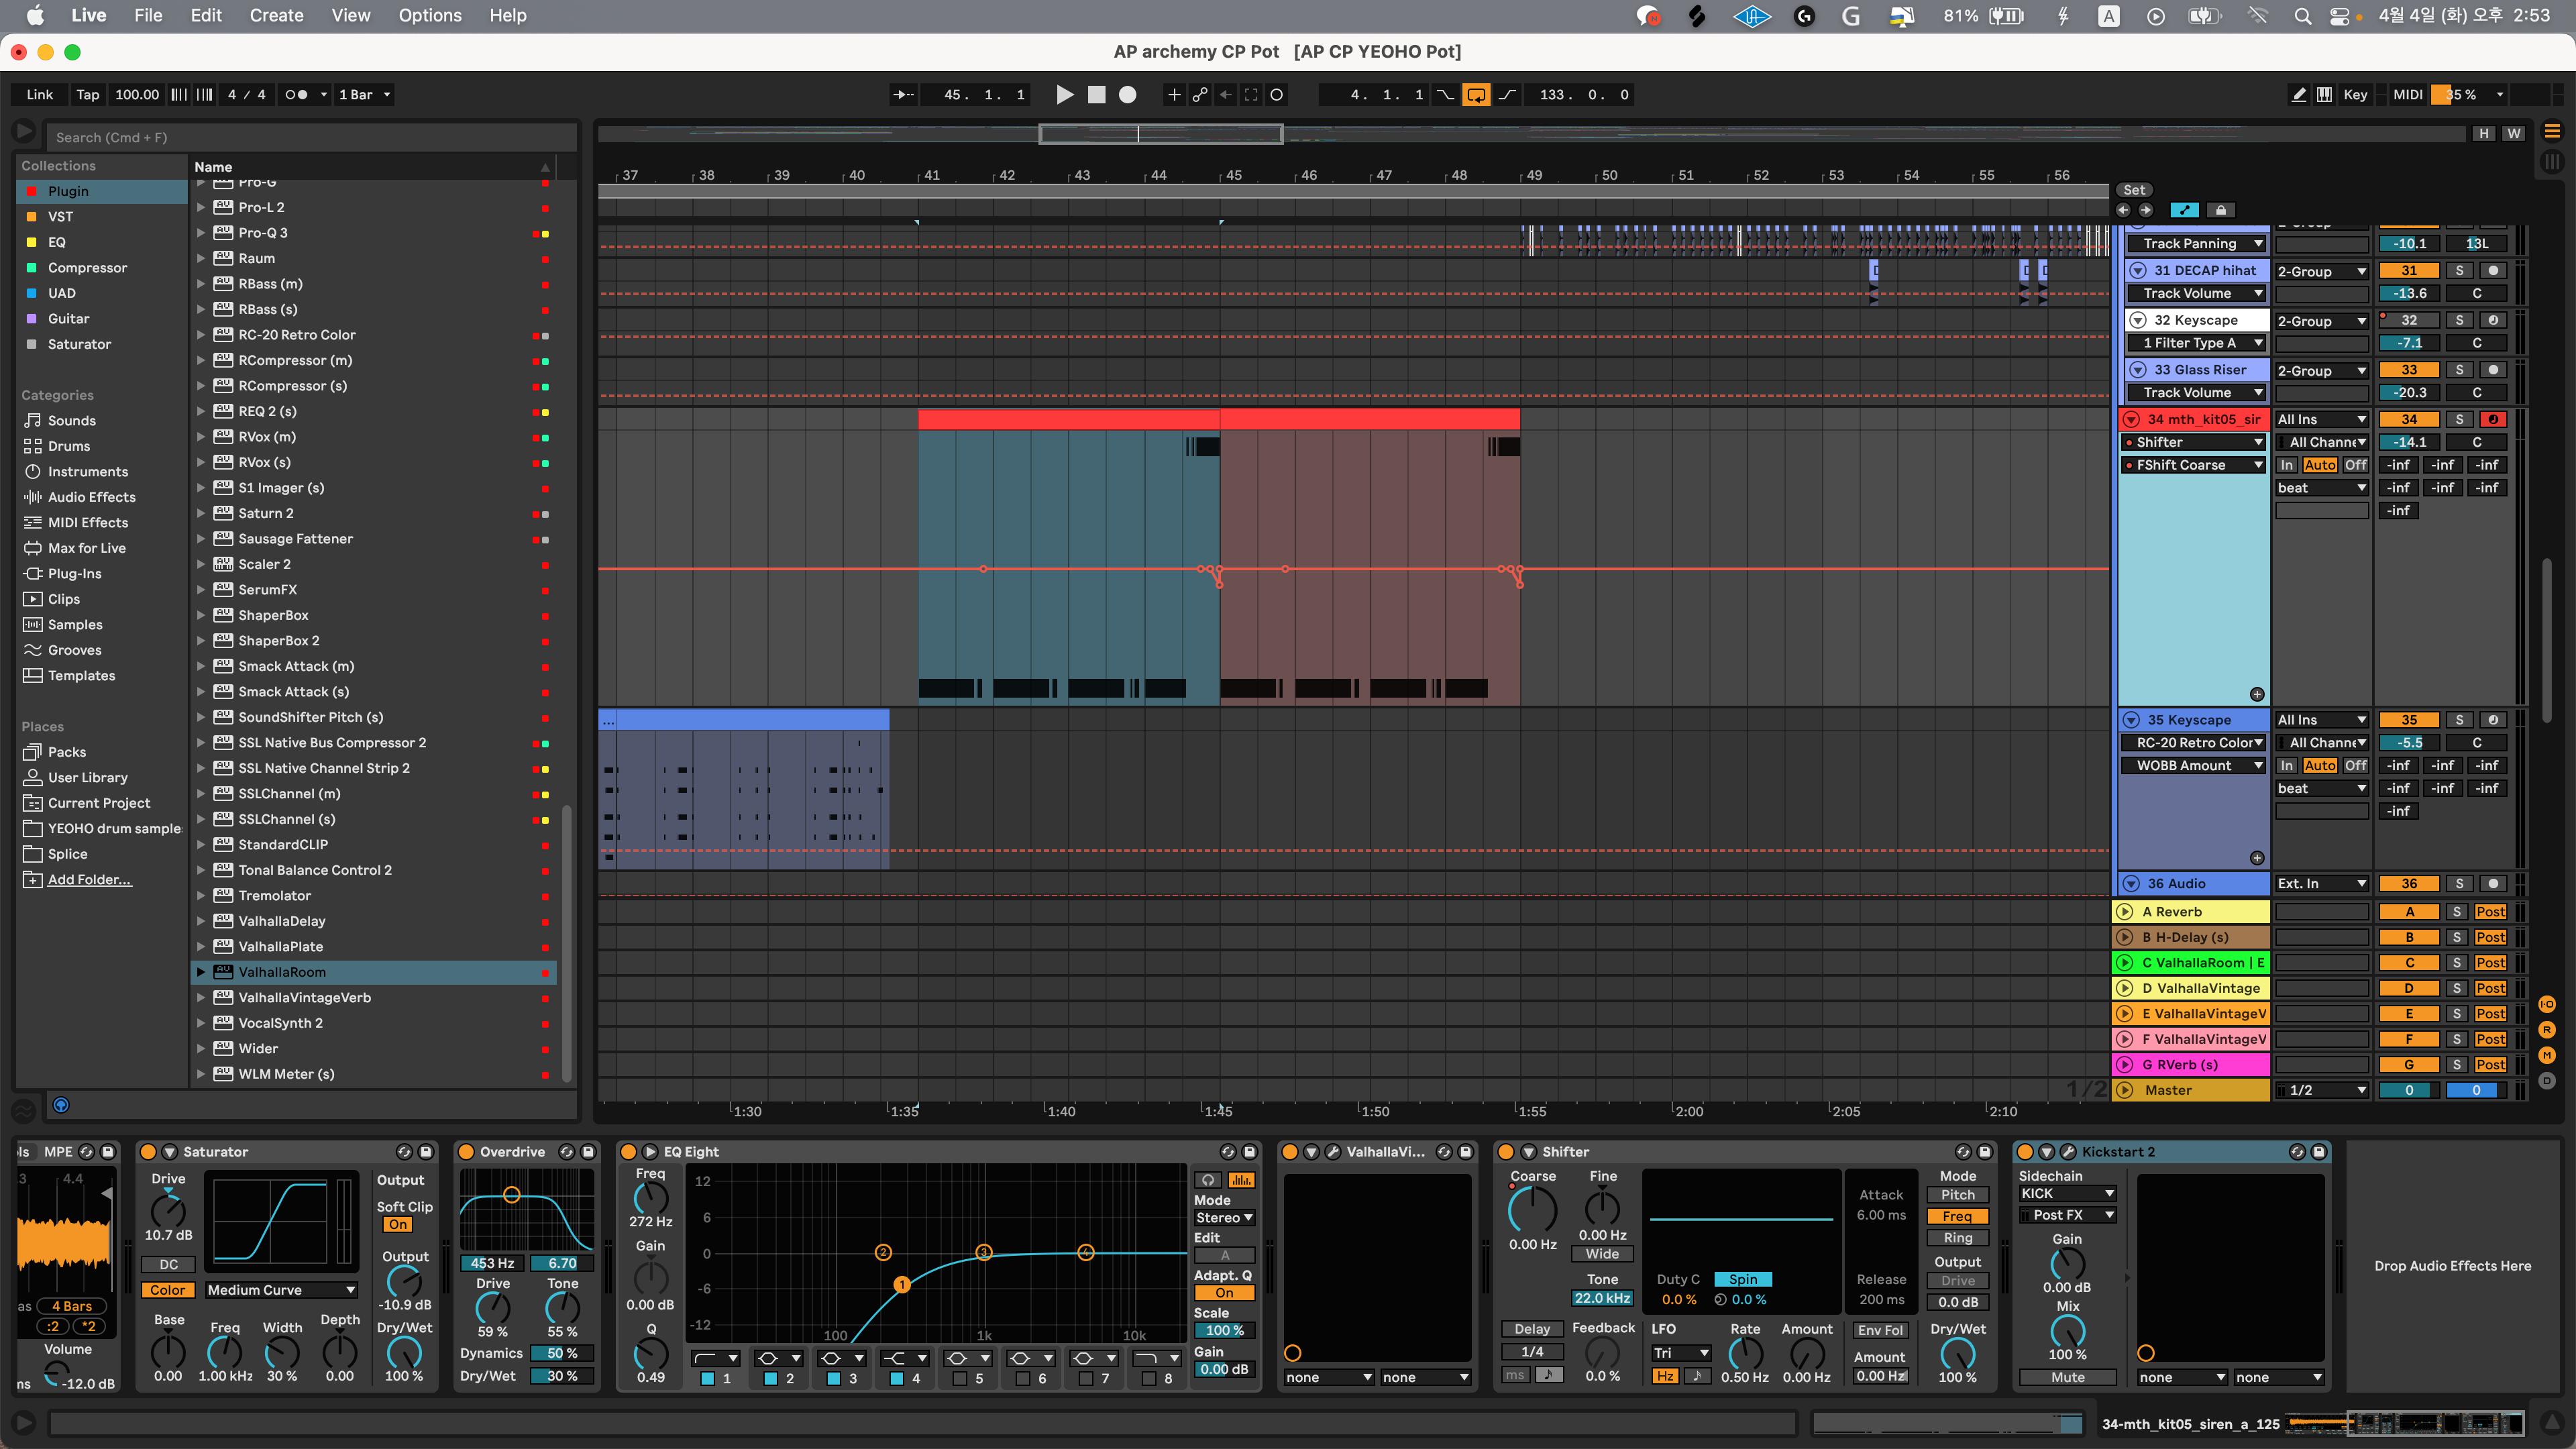The width and height of the screenshot is (2576, 1449).
Task: Click the Link button
Action: (x=40, y=95)
